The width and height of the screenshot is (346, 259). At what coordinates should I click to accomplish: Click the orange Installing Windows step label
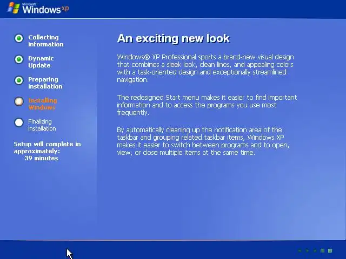pyautogui.click(x=43, y=104)
